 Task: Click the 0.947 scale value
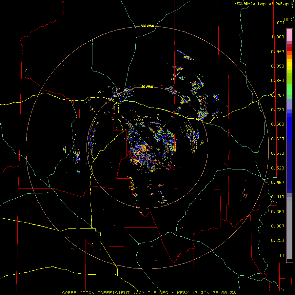point(278,51)
